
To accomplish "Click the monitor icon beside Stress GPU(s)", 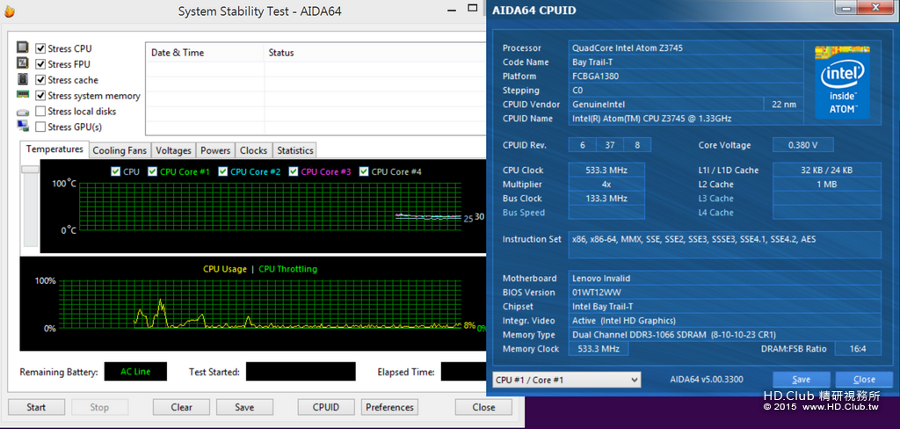I will (23, 126).
